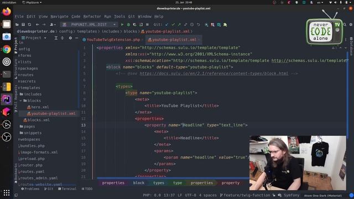Screen dimensions: 354x199
Task: Open the Git menu
Action: coord(132,17)
